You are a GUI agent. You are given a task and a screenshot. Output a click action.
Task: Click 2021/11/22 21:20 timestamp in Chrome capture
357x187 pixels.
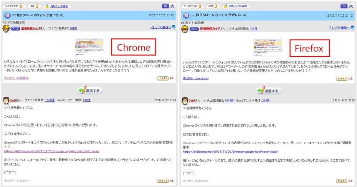165,100
